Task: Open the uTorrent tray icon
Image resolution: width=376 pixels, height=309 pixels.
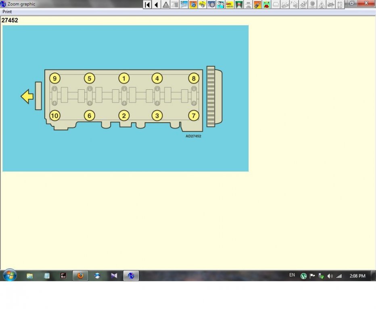Action: click(x=303, y=276)
